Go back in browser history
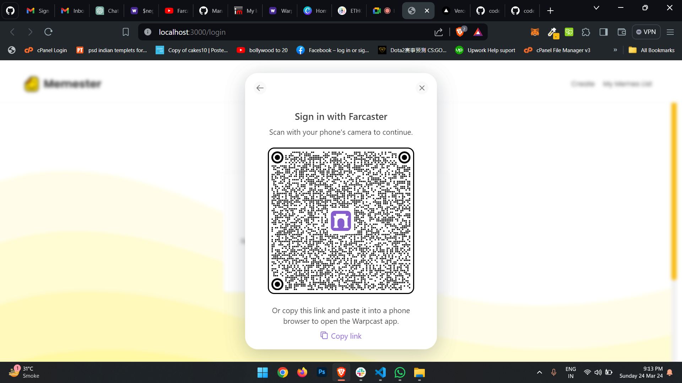The height and width of the screenshot is (383, 682). [12, 32]
